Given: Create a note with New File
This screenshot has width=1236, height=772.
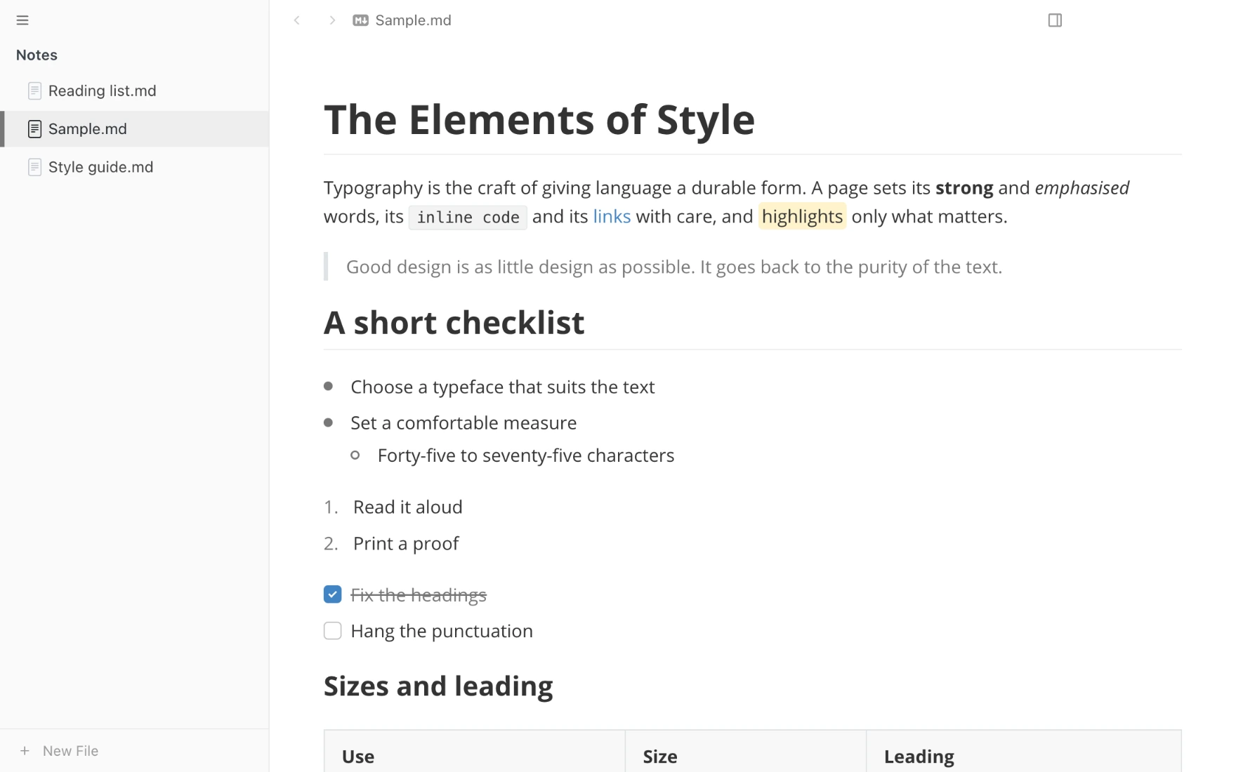Looking at the screenshot, I should pos(70,751).
